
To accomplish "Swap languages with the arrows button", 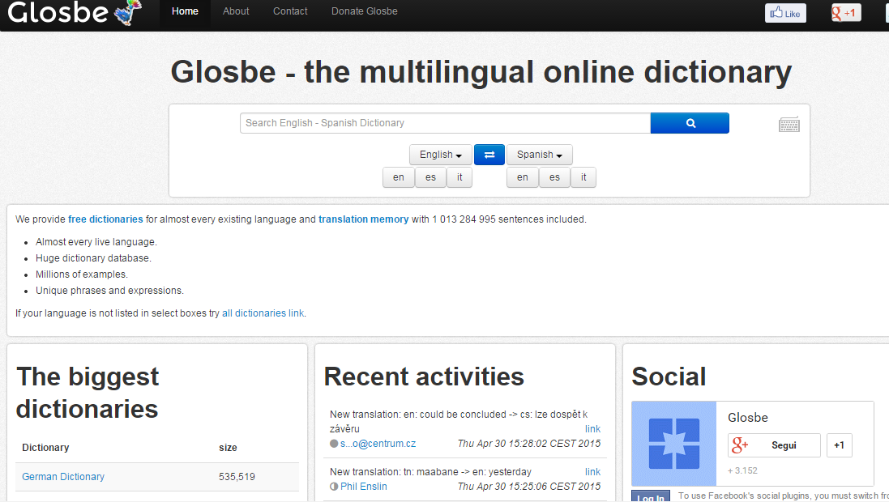I will click(489, 155).
